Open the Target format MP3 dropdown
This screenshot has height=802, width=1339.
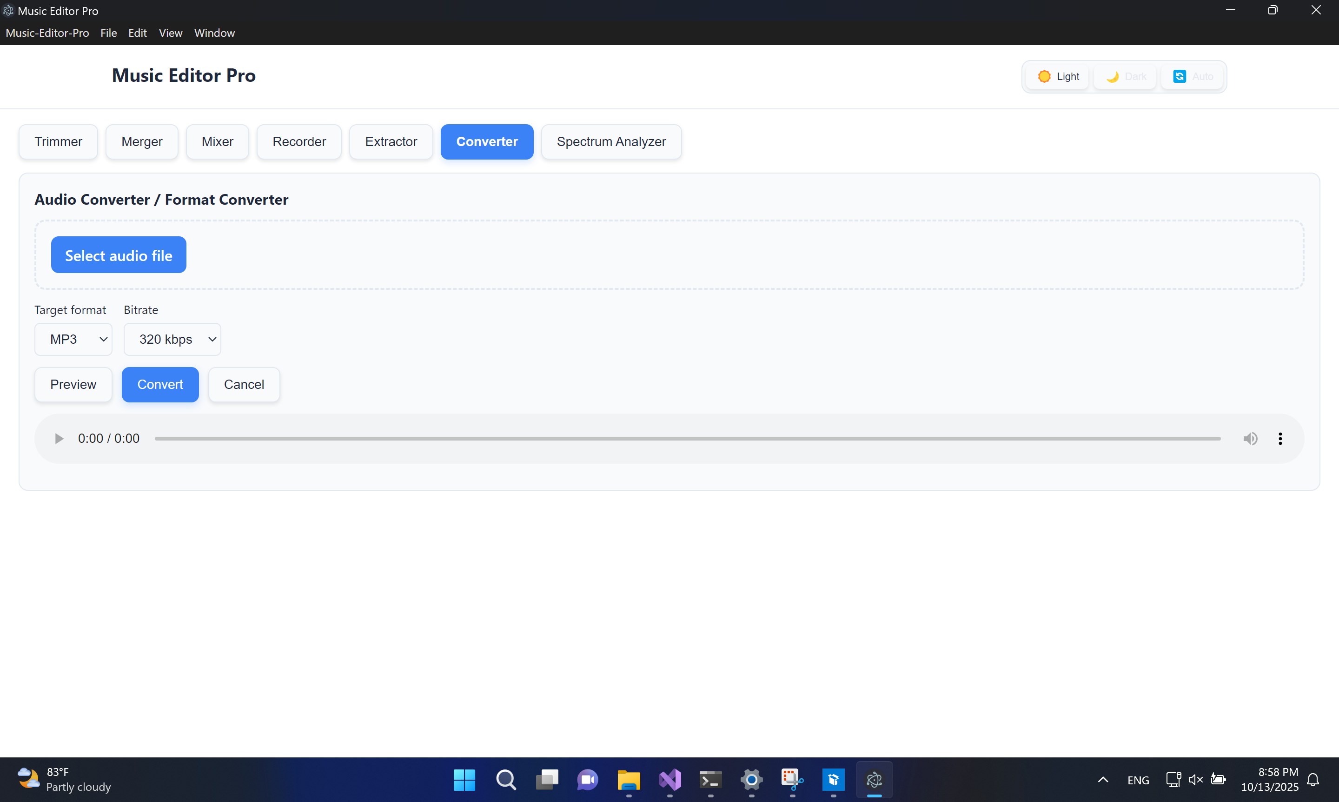click(x=73, y=340)
